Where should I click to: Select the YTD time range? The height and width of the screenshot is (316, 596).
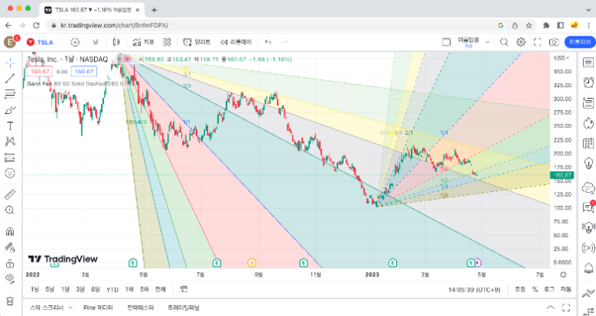point(112,290)
